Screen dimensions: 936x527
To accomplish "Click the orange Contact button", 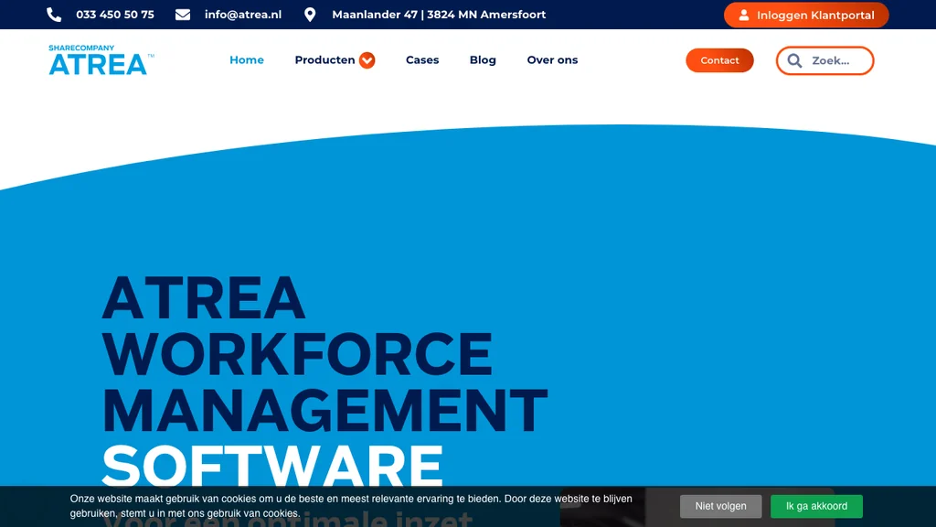I will (x=719, y=60).
